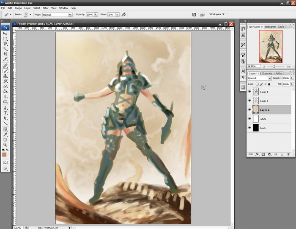Select the Move tool

tap(5, 34)
